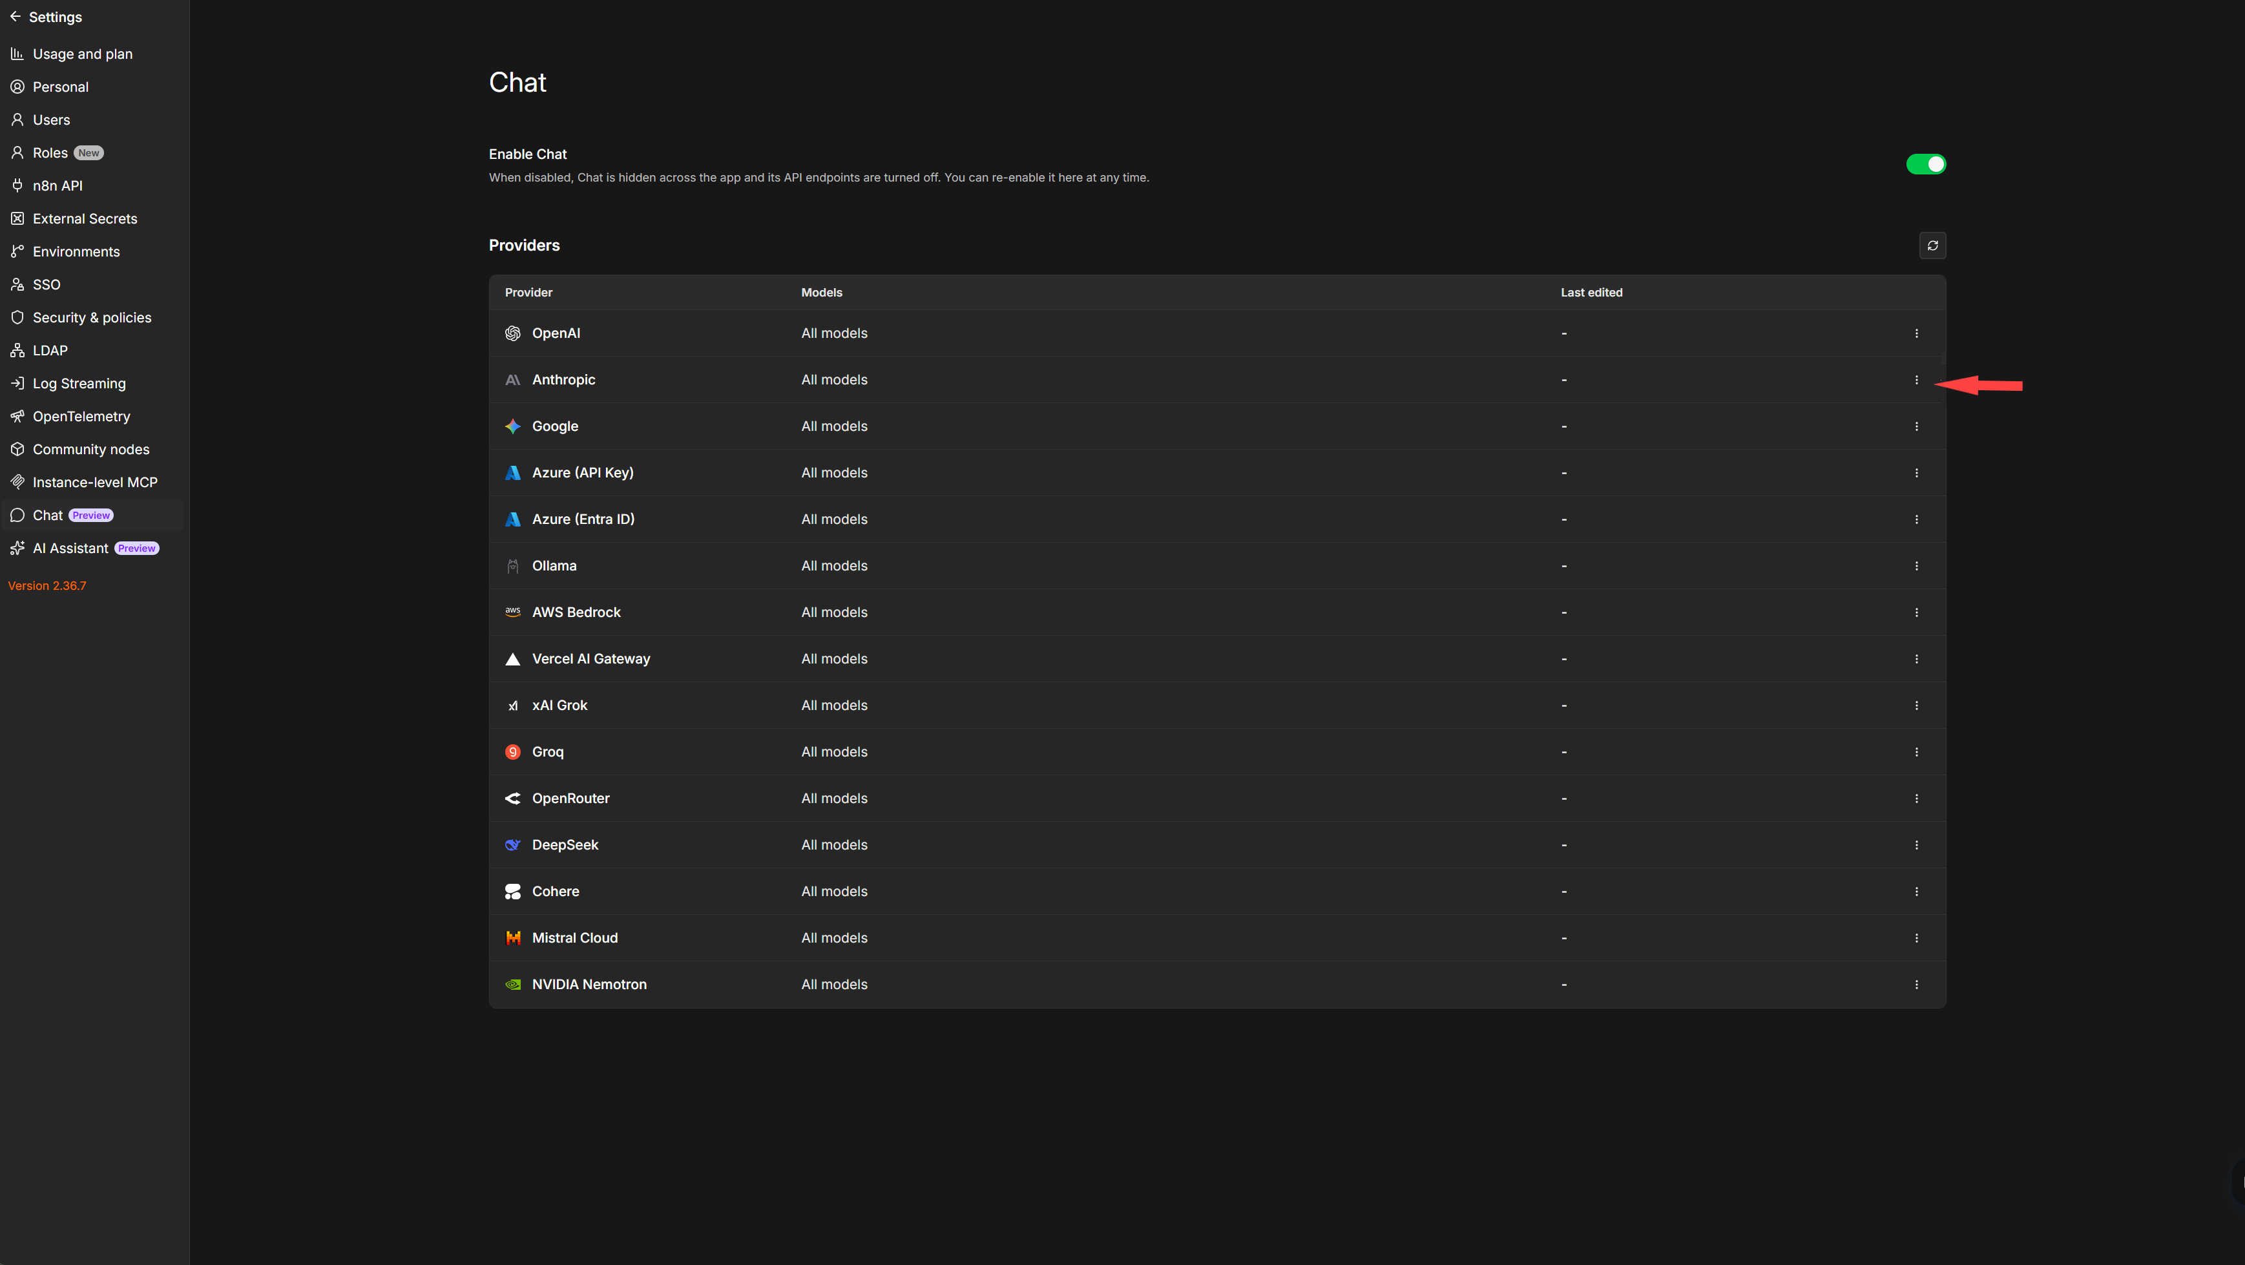Open the OpenAI row actions menu
Screen dimensions: 2245x1265
[1916, 333]
